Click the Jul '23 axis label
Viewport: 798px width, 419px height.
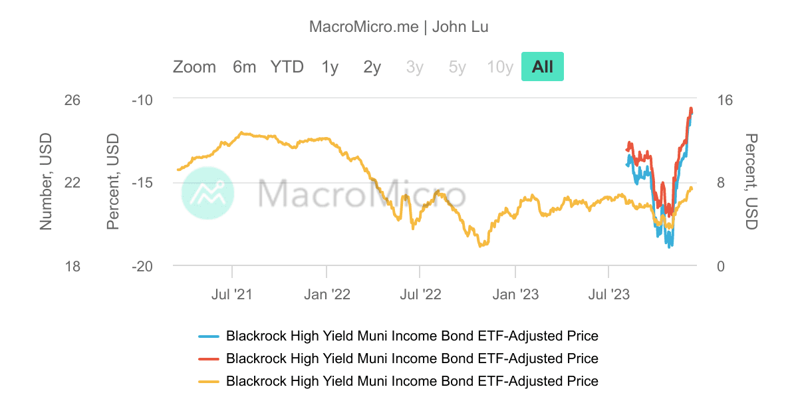tap(610, 294)
